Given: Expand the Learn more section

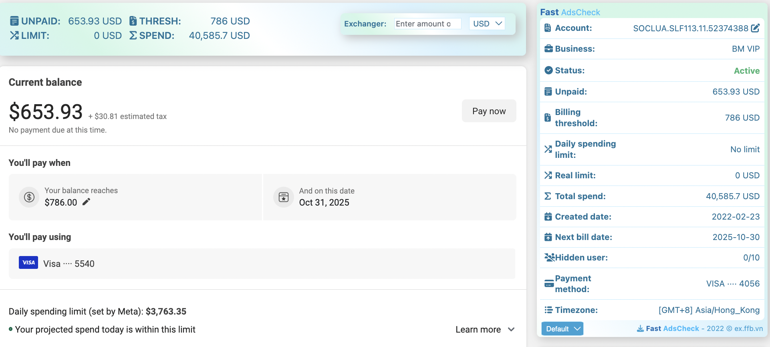Looking at the screenshot, I should pos(485,329).
